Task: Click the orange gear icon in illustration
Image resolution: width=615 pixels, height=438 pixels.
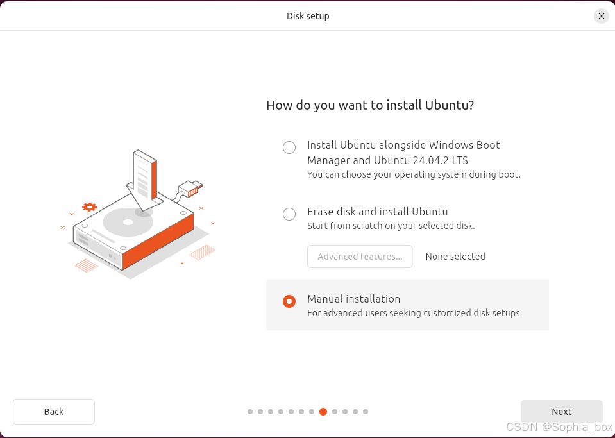Action: pyautogui.click(x=89, y=207)
